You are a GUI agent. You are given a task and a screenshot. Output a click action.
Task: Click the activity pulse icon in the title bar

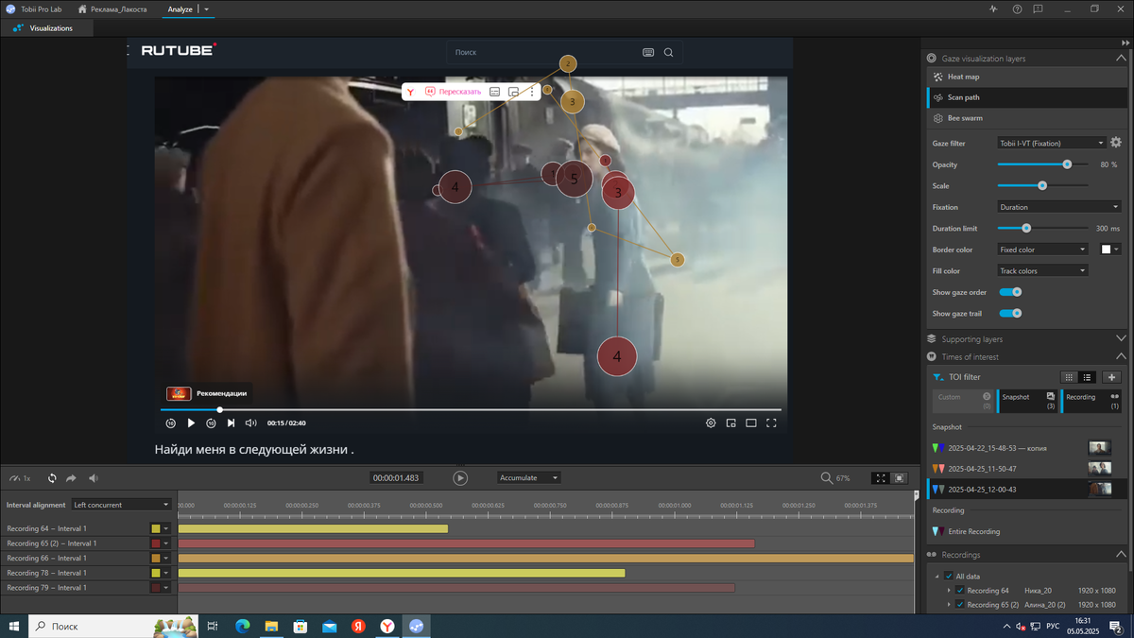993,9
